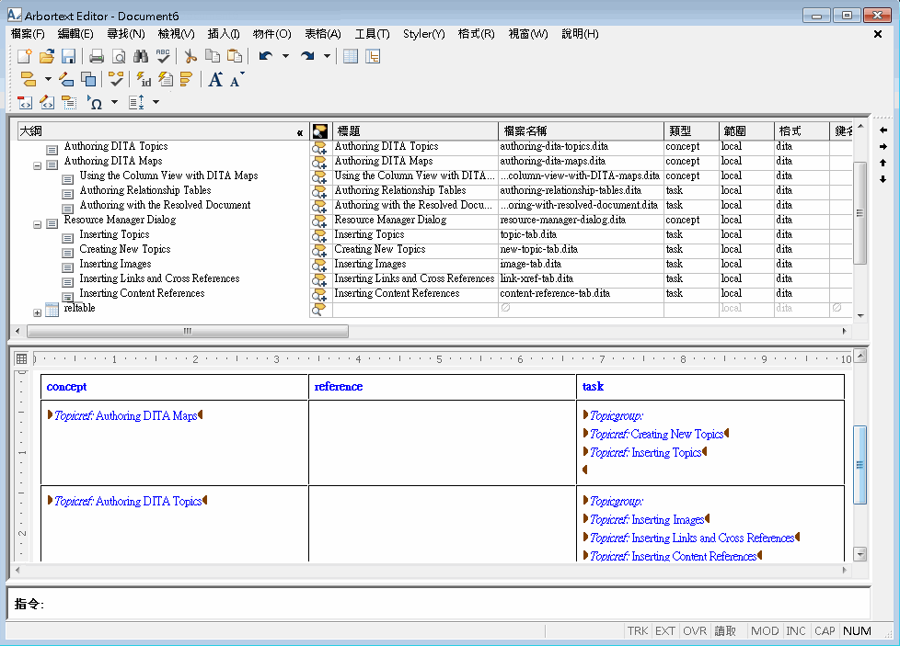Open the line spacing dropdown arrow
This screenshot has width=900, height=646.
coord(156,103)
